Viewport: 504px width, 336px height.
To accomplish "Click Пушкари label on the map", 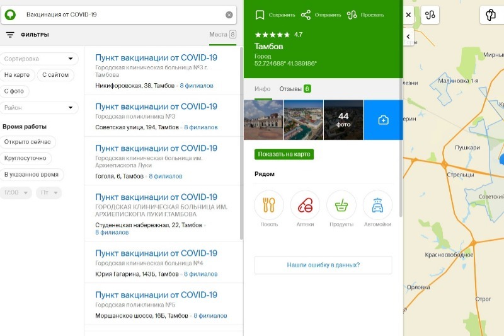I will pyautogui.click(x=467, y=148).
